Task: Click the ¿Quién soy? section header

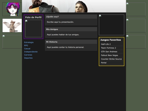Action: [71, 17]
